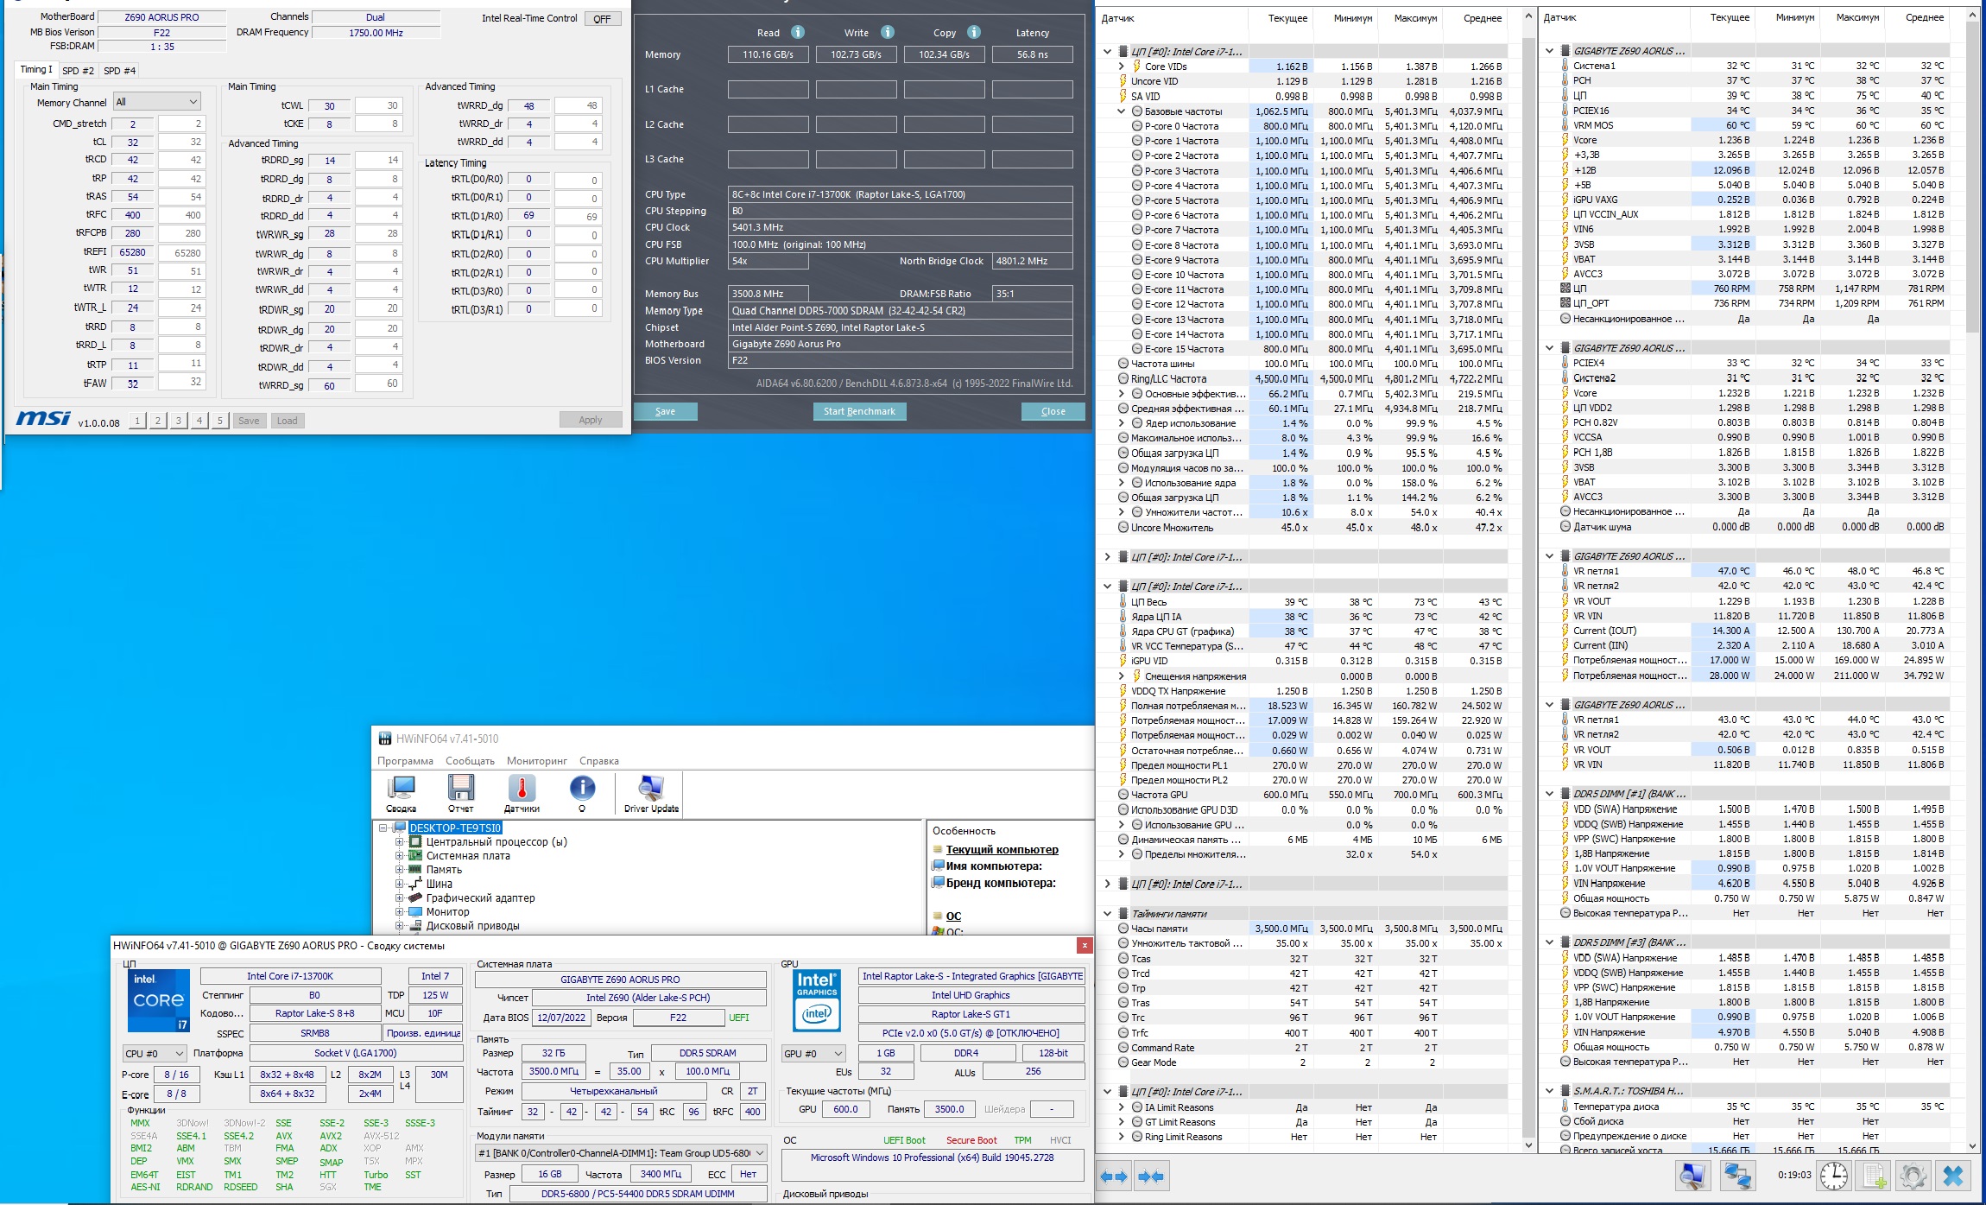Open the Memory Channel dropdown
Screen dimensions: 1986x1205
(x=157, y=102)
